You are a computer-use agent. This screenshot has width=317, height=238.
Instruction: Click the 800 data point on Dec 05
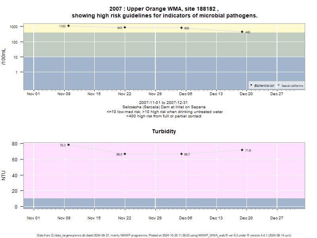click(x=181, y=28)
